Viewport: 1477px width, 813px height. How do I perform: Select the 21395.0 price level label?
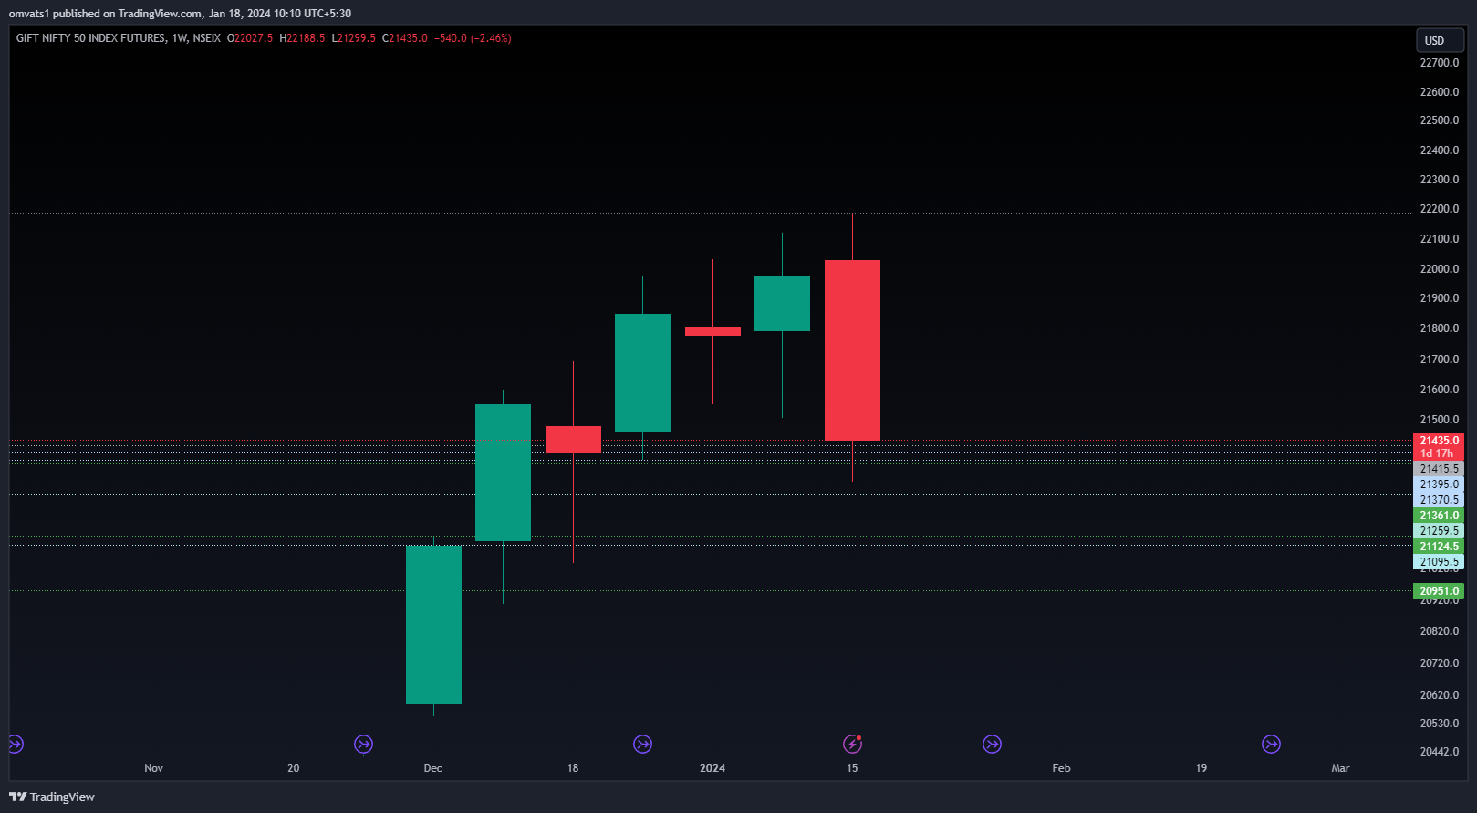click(1439, 485)
